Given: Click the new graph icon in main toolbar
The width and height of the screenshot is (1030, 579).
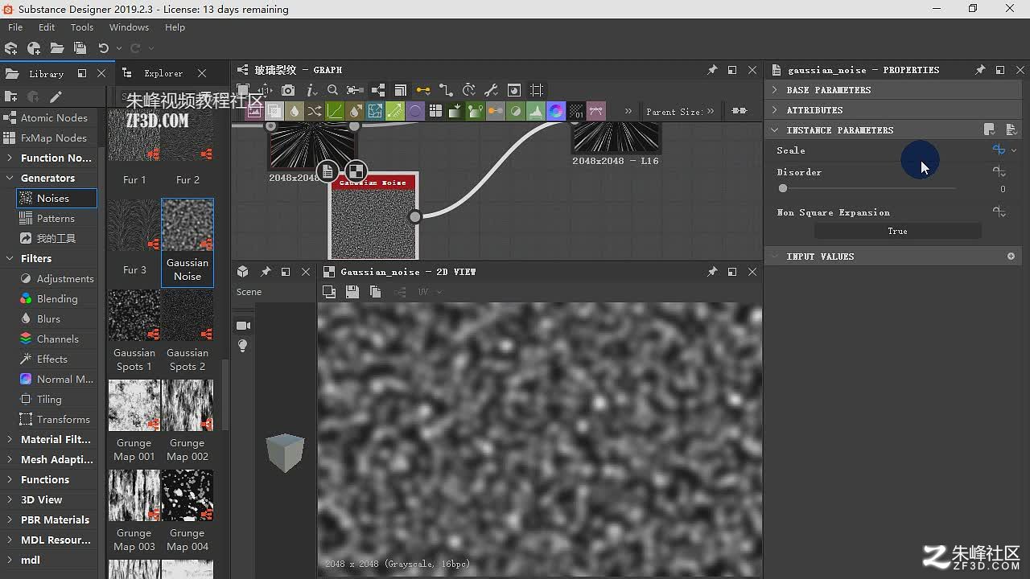Looking at the screenshot, I should tap(34, 48).
